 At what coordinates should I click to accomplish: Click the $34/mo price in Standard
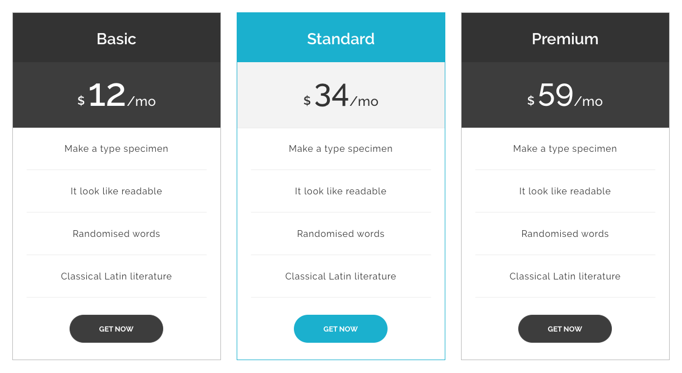(x=341, y=96)
